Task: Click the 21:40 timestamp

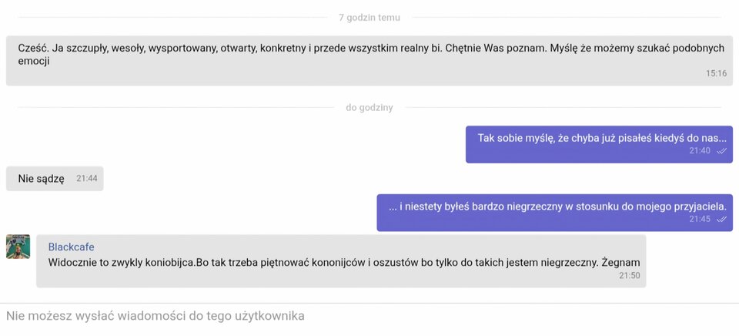Action: [700, 151]
